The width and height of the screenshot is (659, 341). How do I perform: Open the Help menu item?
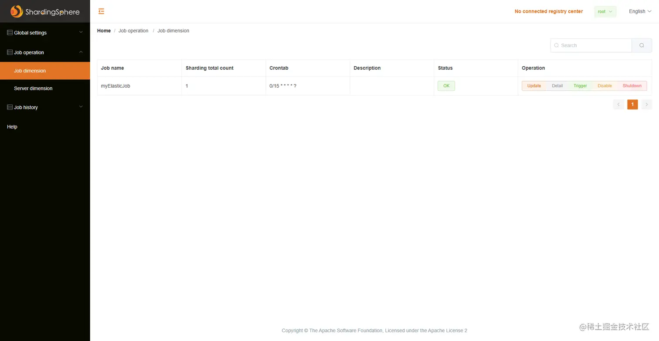[x=45, y=126]
